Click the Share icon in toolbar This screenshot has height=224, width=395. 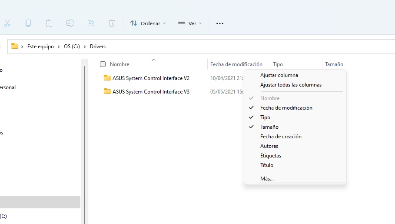pos(91,23)
